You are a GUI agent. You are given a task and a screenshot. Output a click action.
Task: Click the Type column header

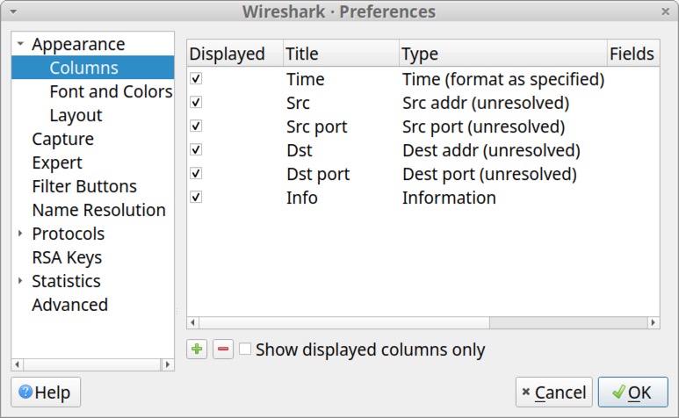(502, 54)
